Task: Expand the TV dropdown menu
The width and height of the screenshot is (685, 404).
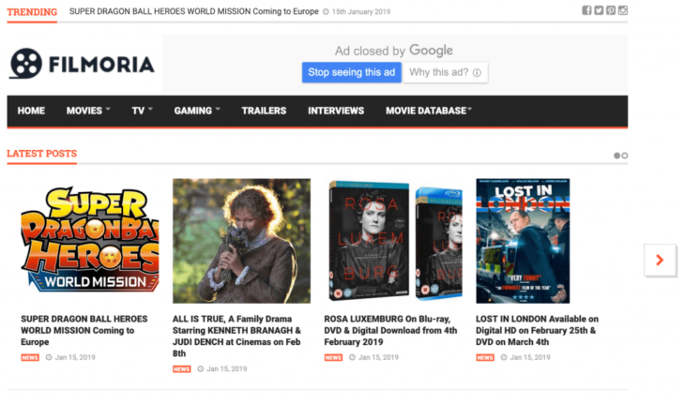Action: 142,111
